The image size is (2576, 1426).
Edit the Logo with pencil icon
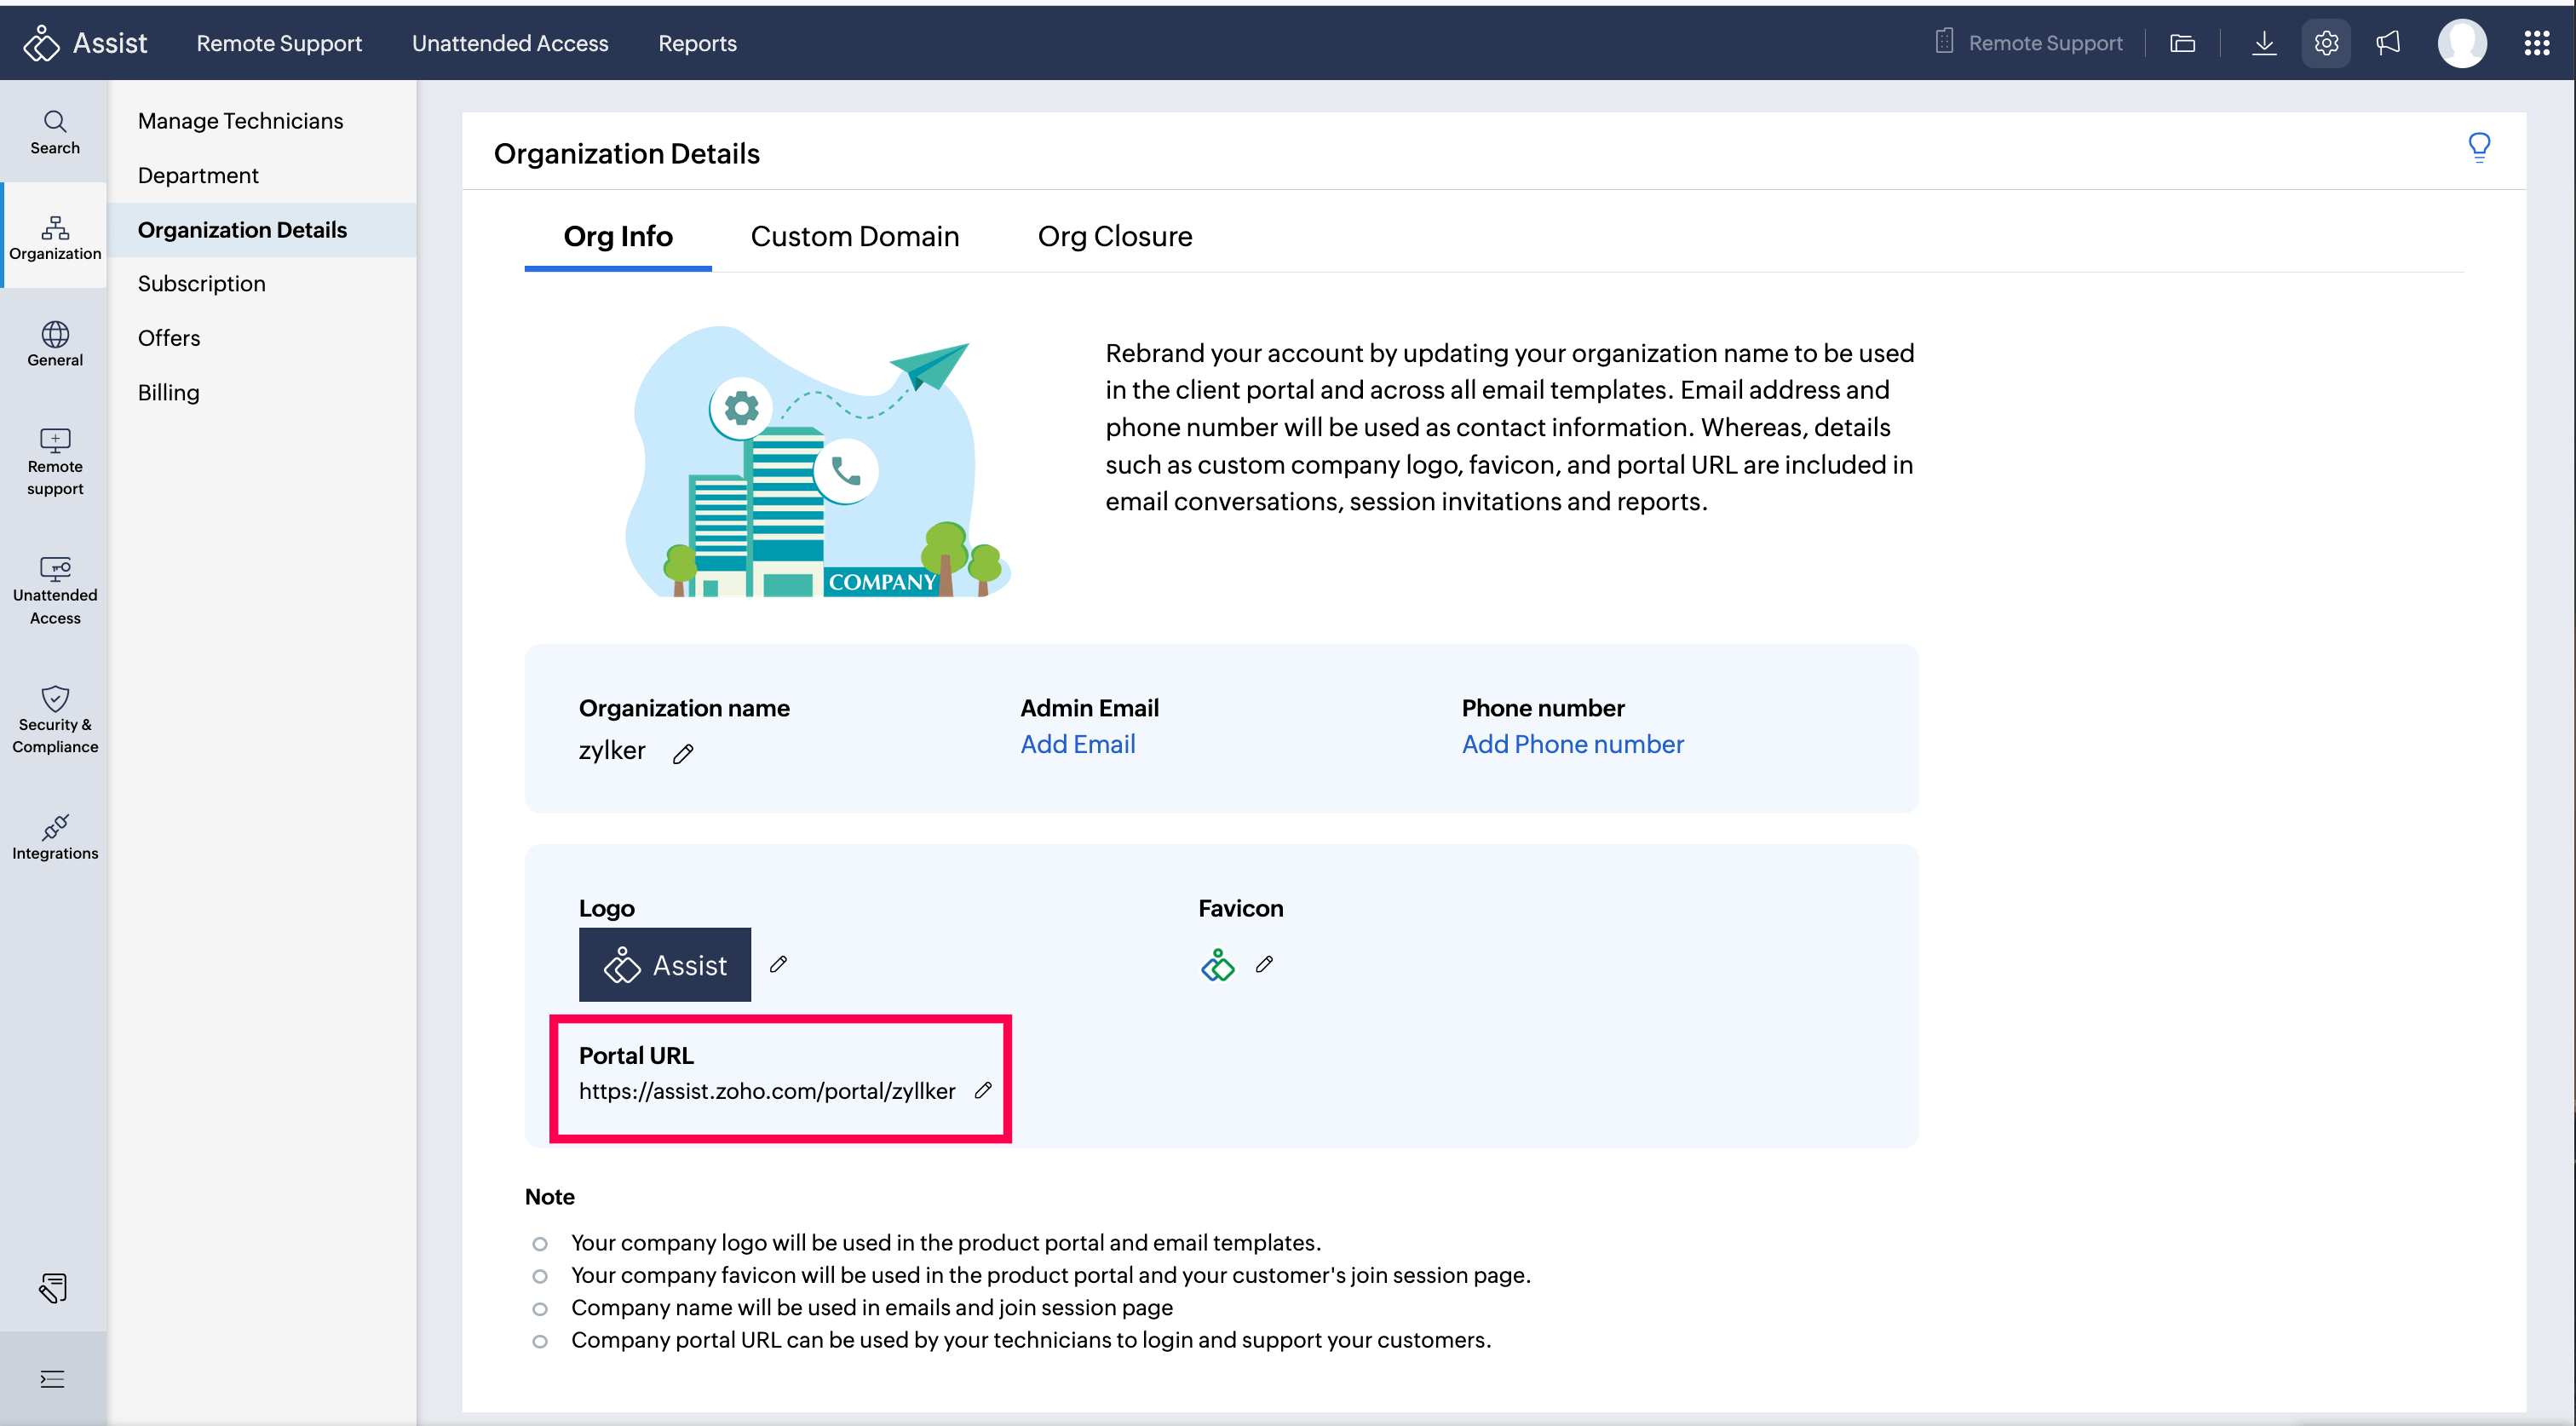pyautogui.click(x=779, y=964)
